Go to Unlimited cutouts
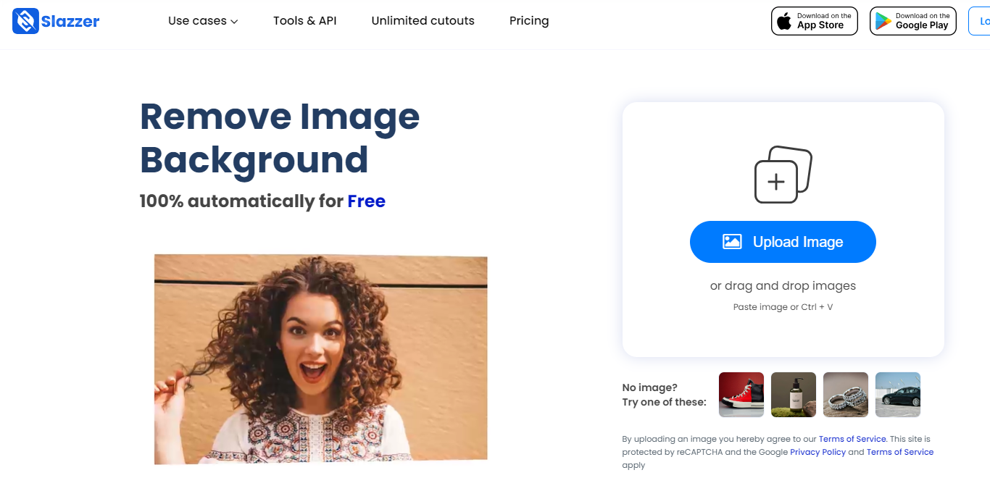990x499 pixels. (423, 21)
